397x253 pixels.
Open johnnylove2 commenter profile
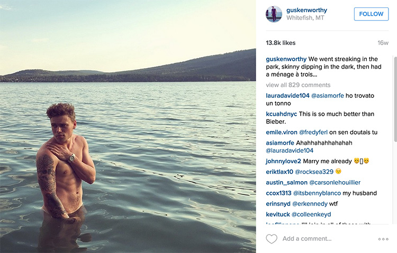coord(283,161)
